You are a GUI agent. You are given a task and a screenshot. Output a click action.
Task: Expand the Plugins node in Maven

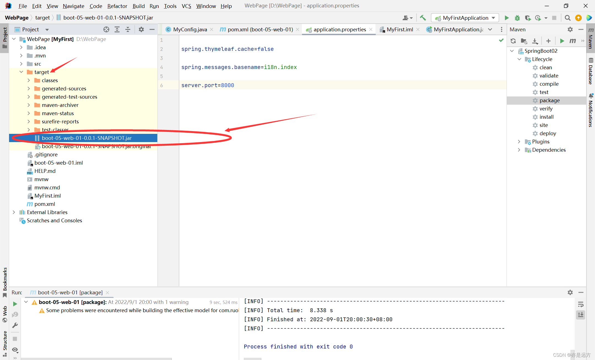pyautogui.click(x=519, y=142)
